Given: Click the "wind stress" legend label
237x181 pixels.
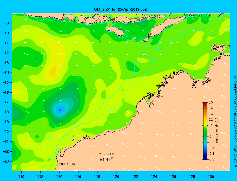Looking at the screenshot, I should (x=106, y=153).
